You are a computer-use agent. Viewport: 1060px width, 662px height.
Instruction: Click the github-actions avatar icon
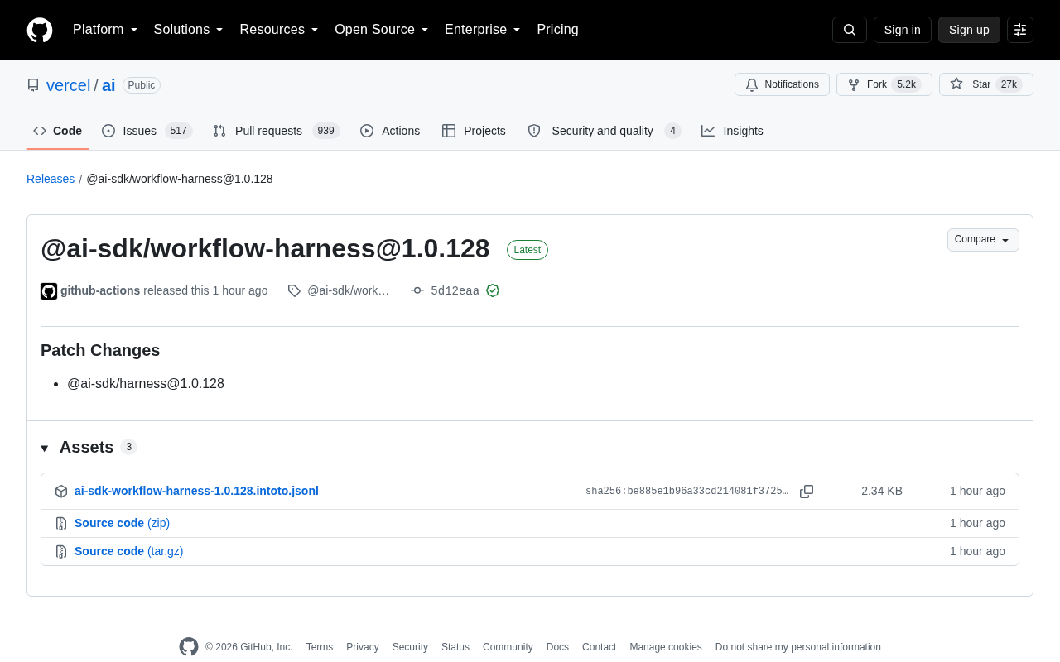click(49, 291)
